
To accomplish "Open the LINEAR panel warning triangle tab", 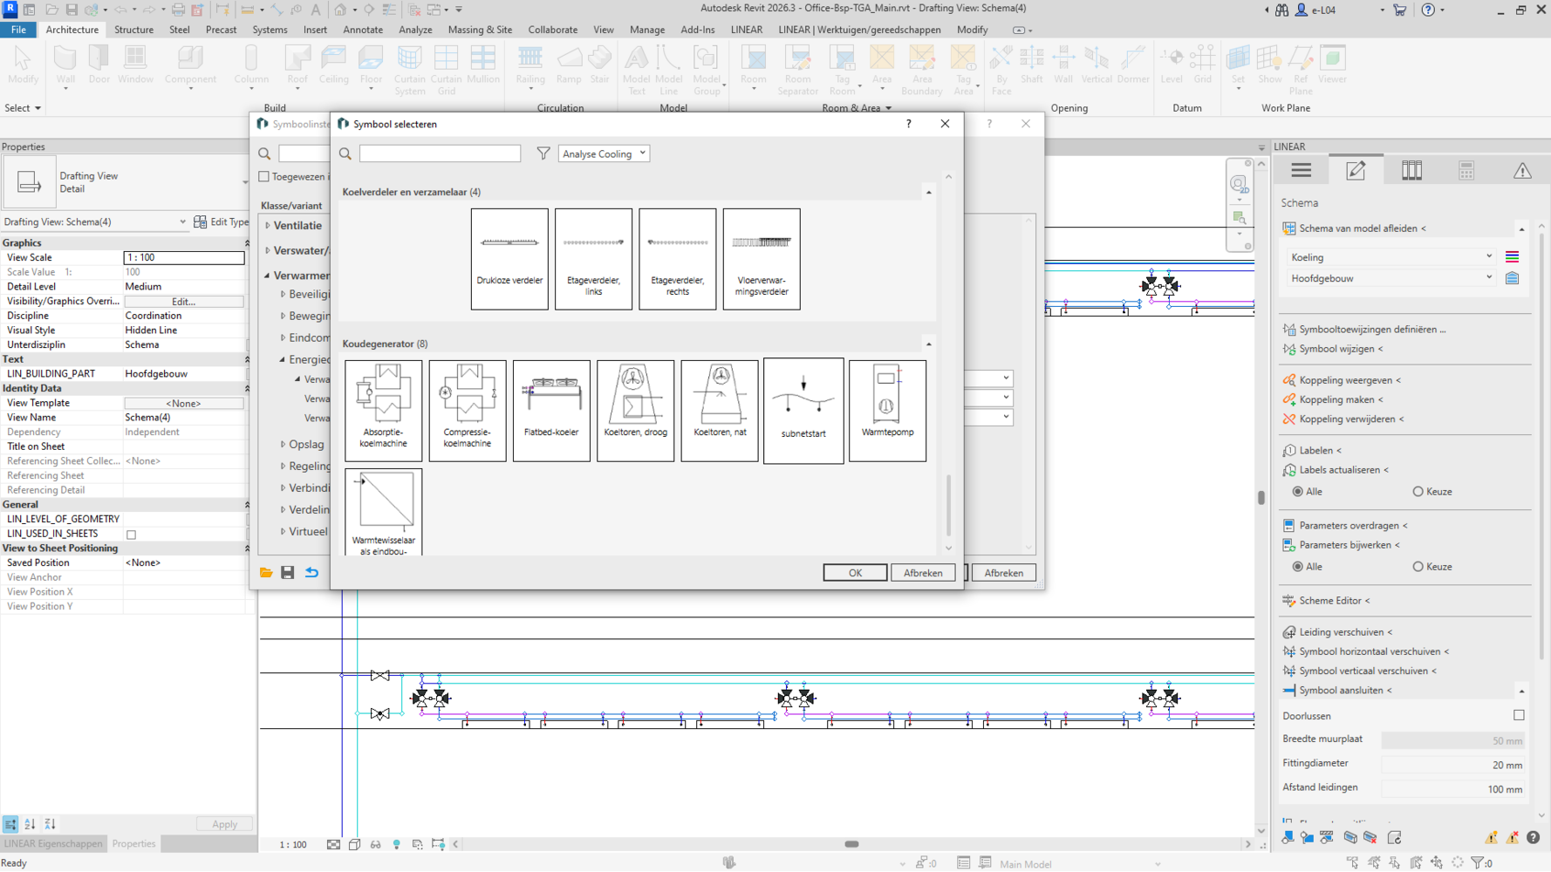I will tap(1522, 171).
